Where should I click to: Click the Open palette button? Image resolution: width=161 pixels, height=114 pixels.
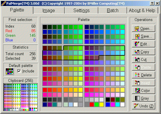point(143,28)
